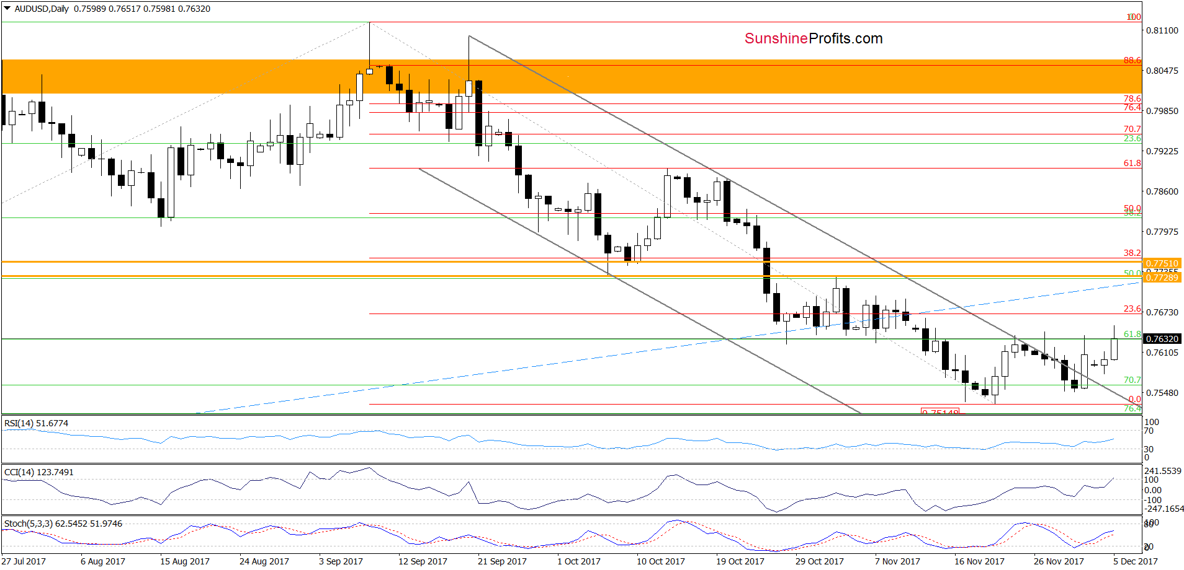Click the 7 Nov 2017 date label
This screenshot has width=1184, height=570.
tap(898, 561)
